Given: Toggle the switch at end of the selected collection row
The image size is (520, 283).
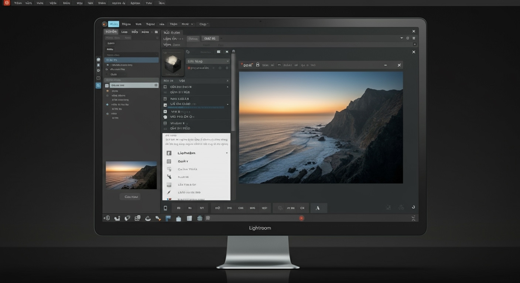Looking at the screenshot, I should point(157,85).
